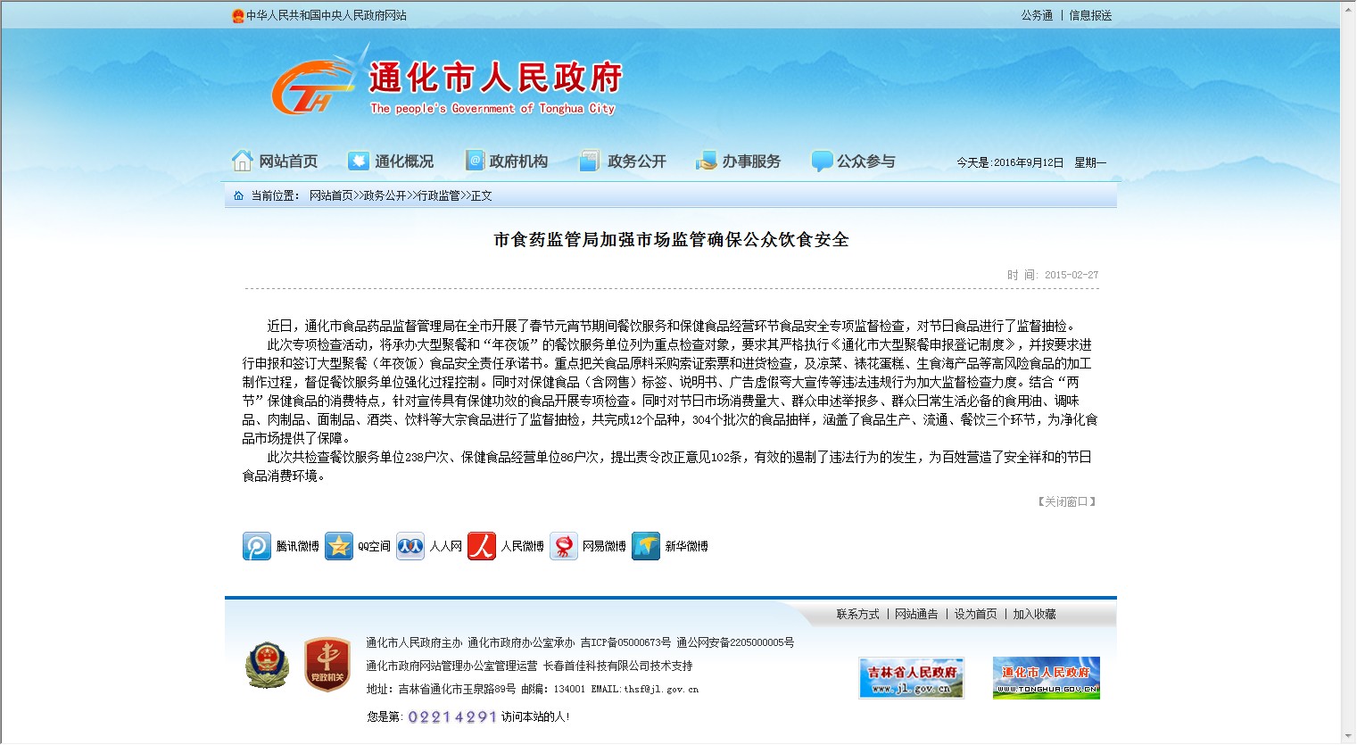Share the article to QQ空间 icon
This screenshot has width=1357, height=745.
(x=339, y=546)
